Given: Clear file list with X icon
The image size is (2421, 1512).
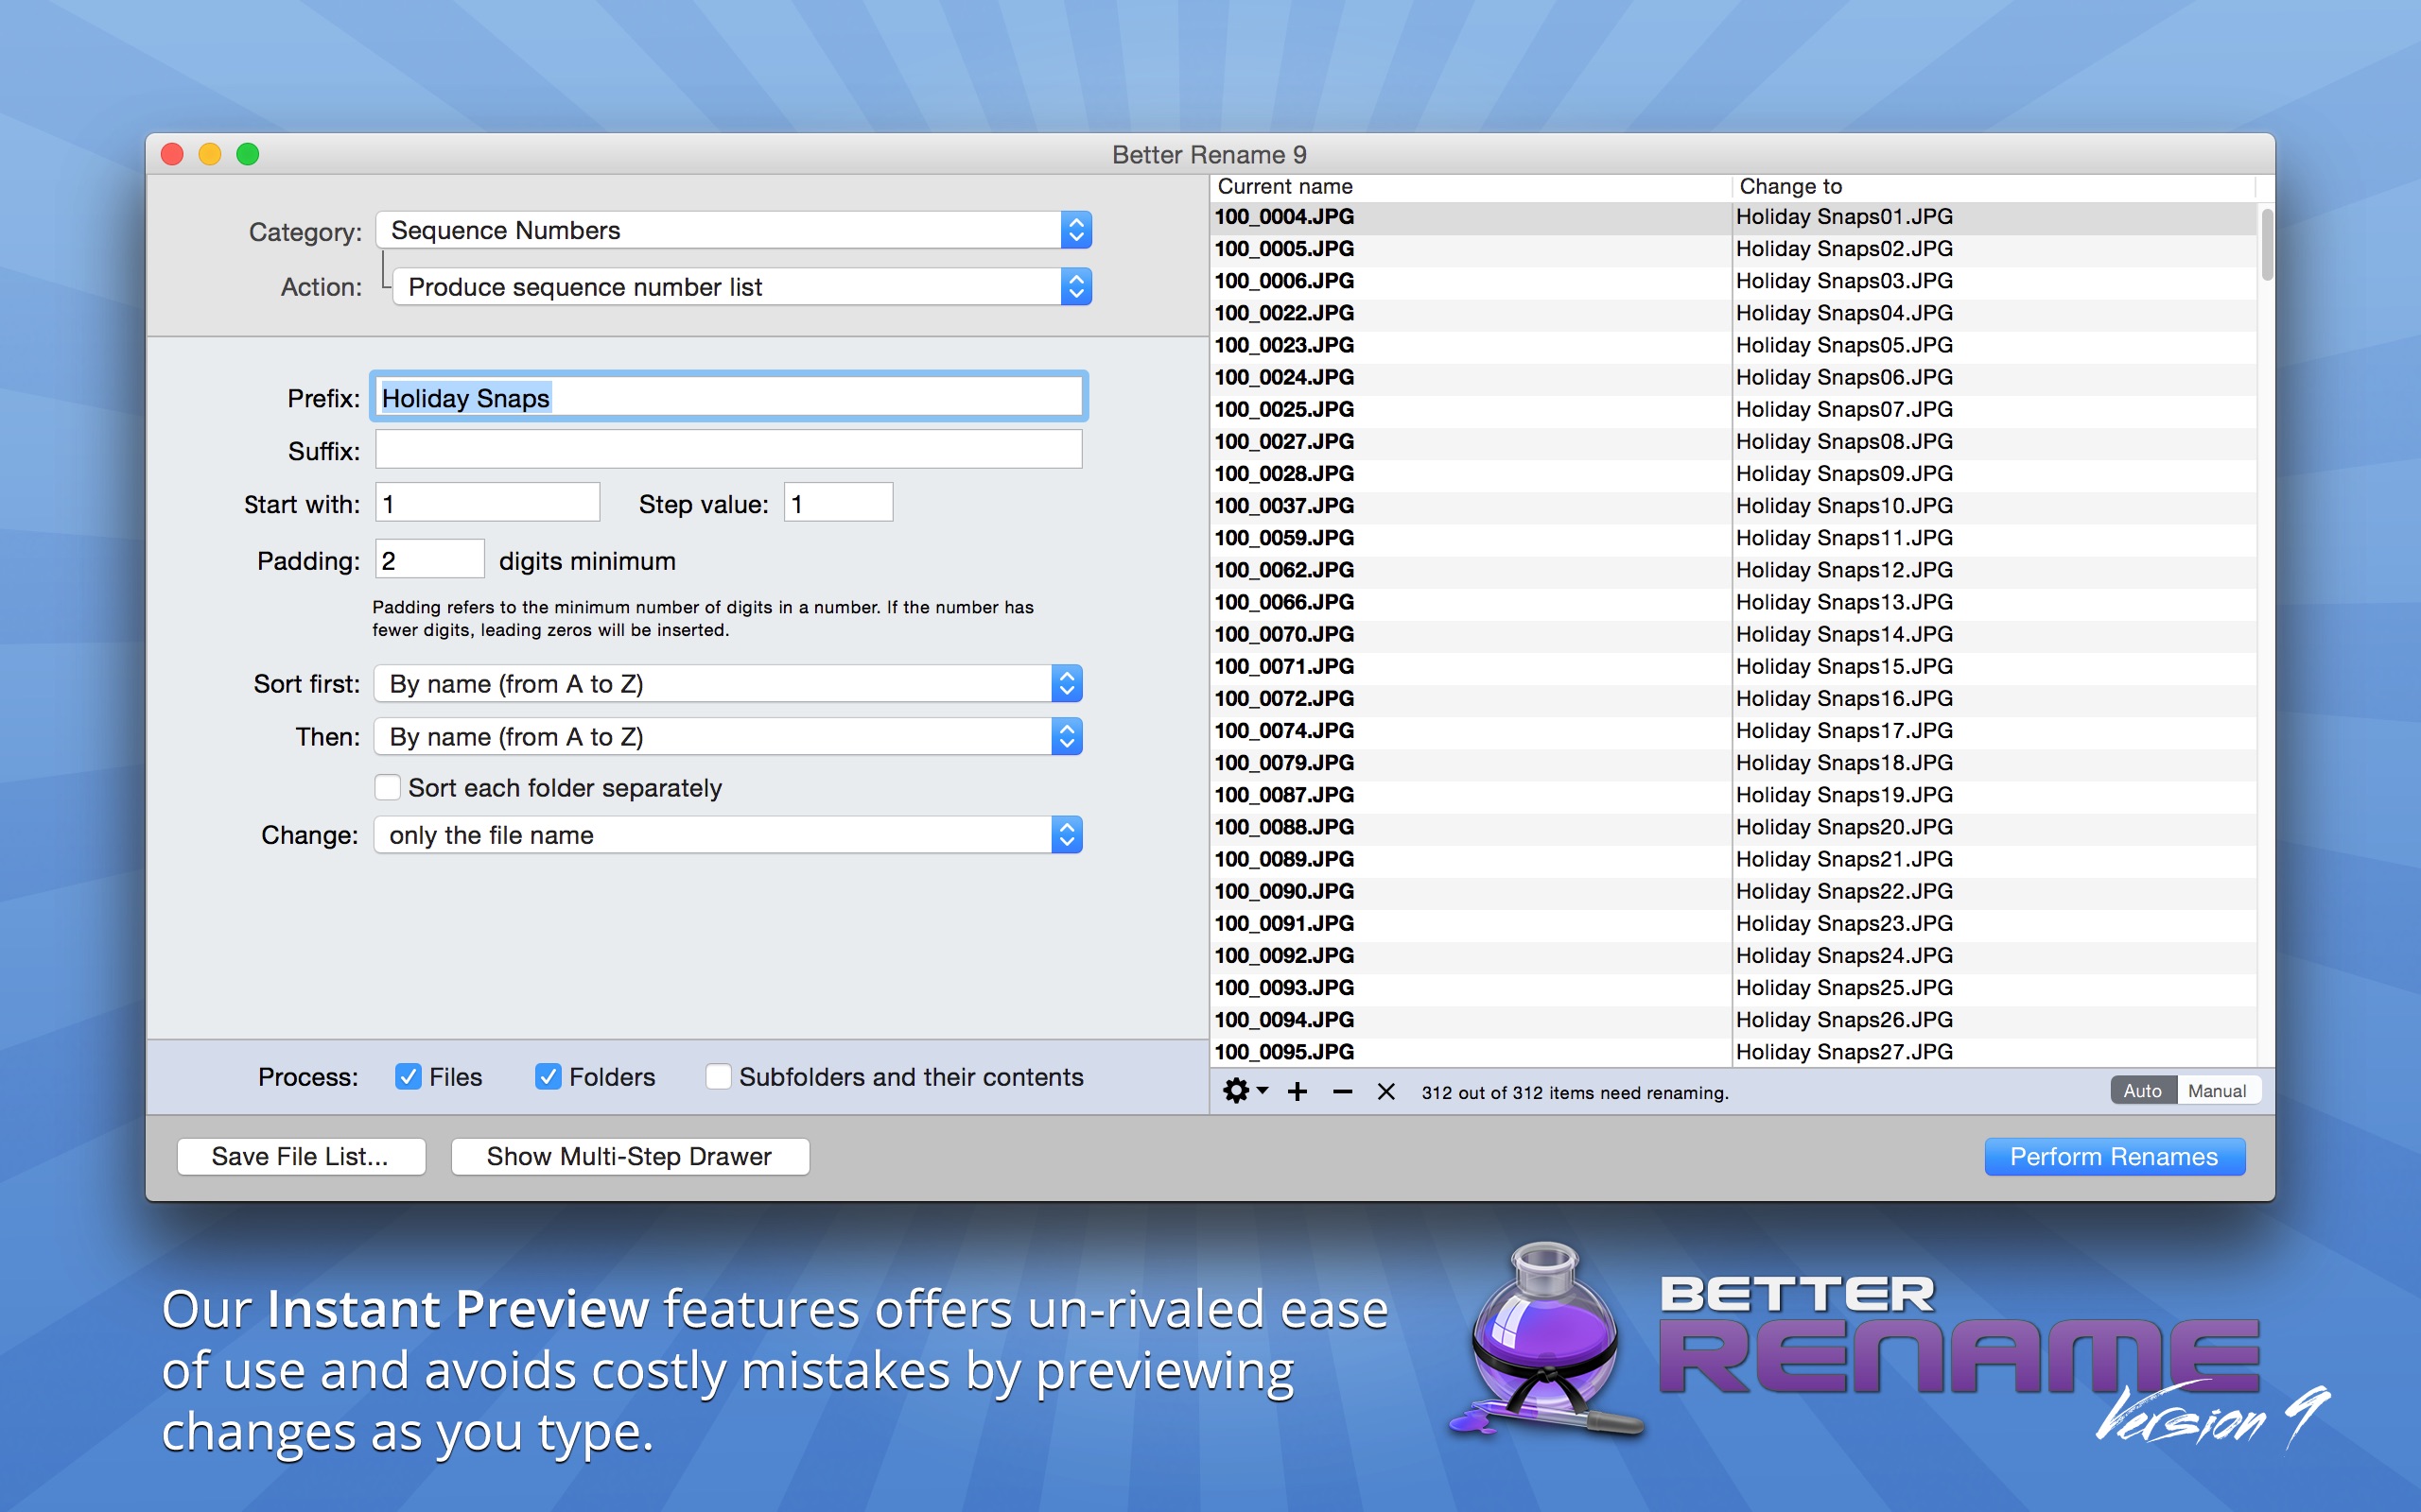Looking at the screenshot, I should coord(1385,1091).
